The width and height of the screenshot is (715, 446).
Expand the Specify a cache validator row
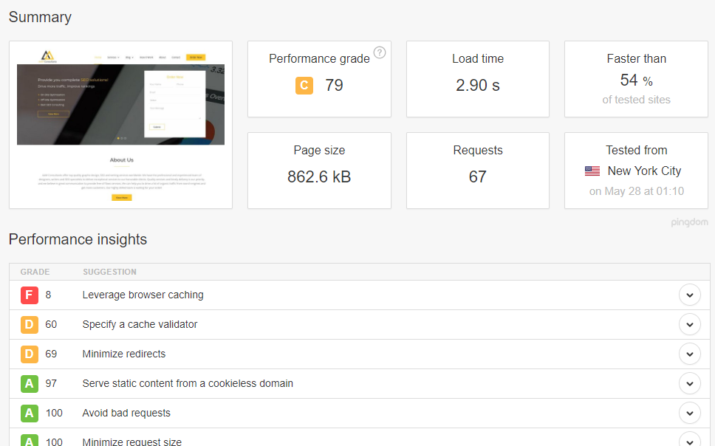(689, 324)
